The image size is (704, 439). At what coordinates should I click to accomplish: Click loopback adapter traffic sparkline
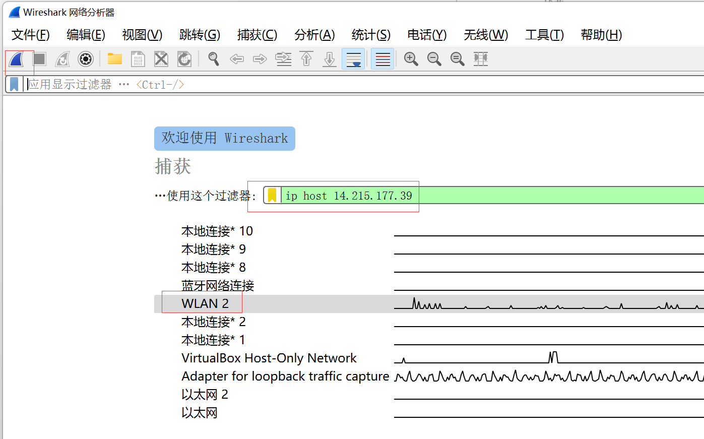(549, 376)
